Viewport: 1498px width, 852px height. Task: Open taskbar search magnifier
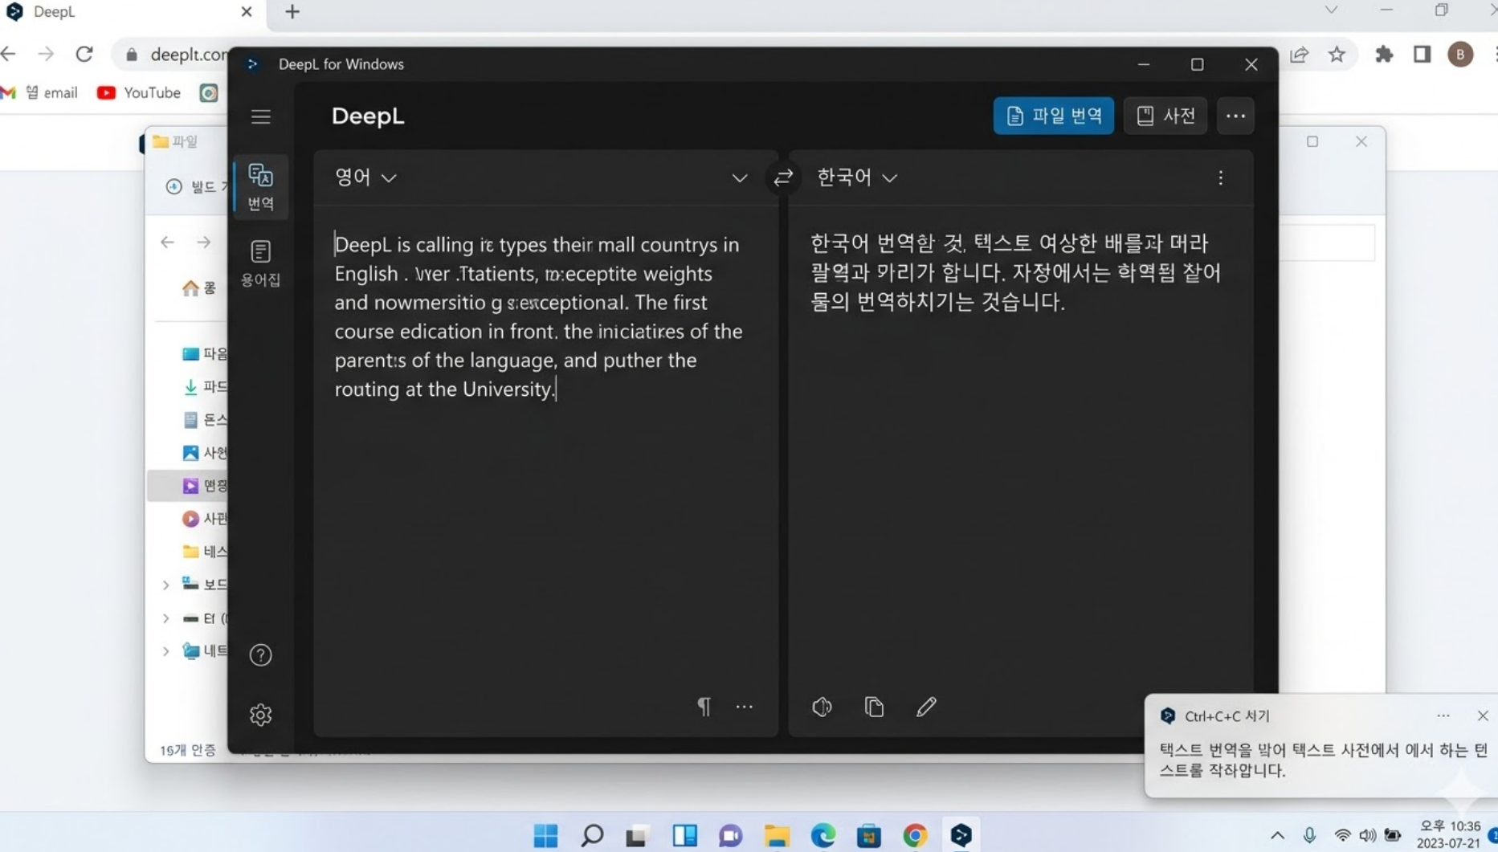pos(592,835)
